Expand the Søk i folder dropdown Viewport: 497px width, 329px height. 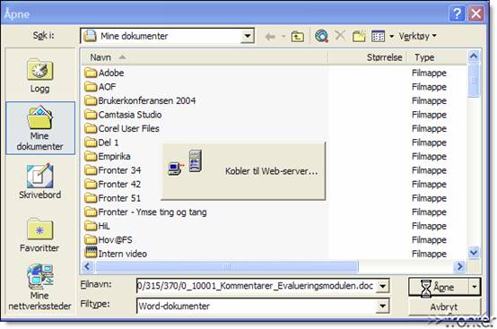point(248,36)
